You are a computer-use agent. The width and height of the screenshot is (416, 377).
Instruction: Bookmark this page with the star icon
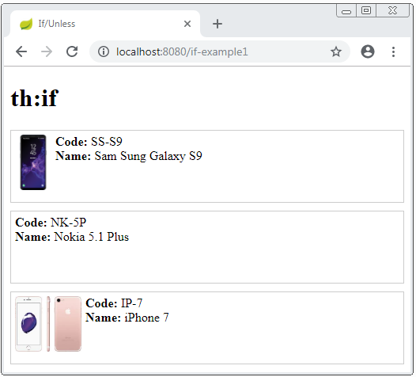(x=336, y=51)
